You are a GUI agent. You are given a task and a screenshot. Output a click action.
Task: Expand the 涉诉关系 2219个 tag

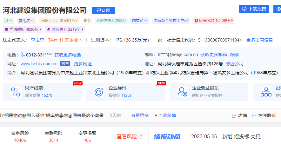point(65,29)
